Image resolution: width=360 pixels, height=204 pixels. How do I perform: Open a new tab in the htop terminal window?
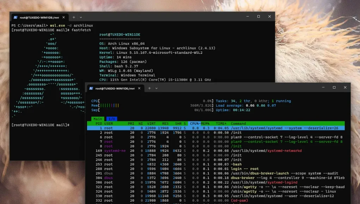(x=150, y=88)
